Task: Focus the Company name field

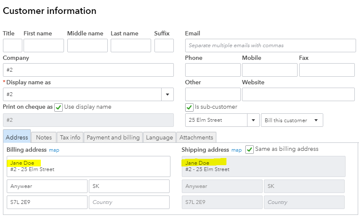Action: pos(88,70)
